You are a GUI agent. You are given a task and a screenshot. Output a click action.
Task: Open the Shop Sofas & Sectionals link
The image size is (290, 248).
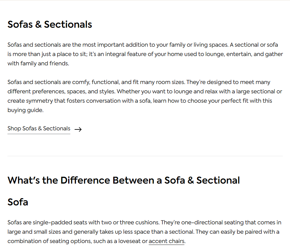[x=39, y=129]
